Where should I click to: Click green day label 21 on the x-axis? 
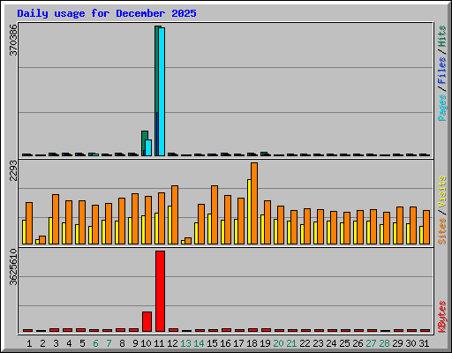pos(291,343)
